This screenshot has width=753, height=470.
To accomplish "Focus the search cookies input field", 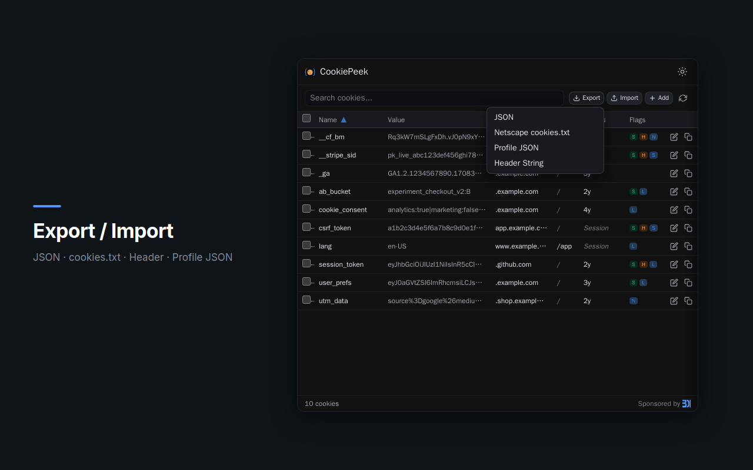I will pyautogui.click(x=434, y=98).
